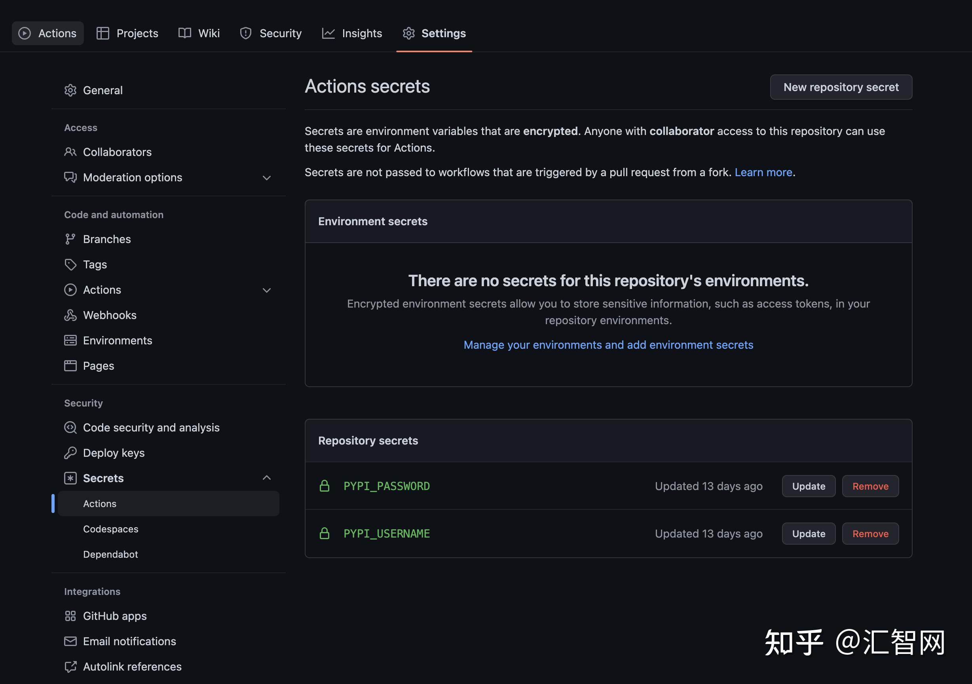
Task: Click the Email notifications envelope icon
Action: (70, 641)
